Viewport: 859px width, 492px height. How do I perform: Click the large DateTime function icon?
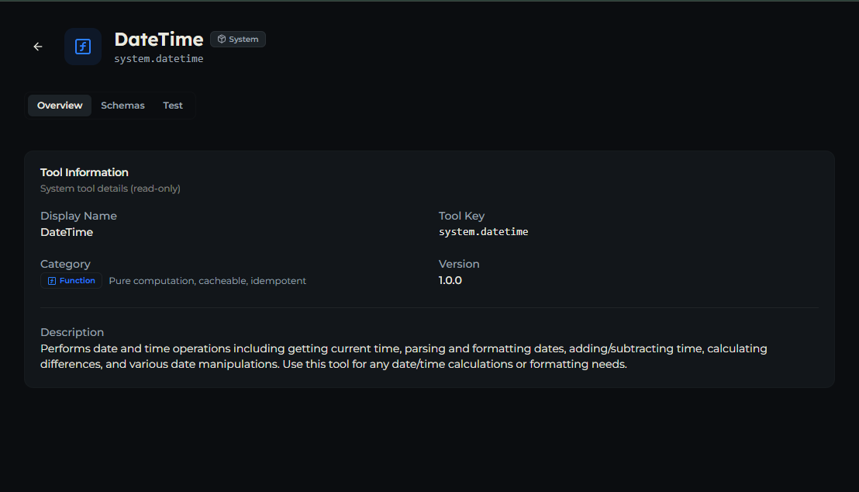pos(83,47)
